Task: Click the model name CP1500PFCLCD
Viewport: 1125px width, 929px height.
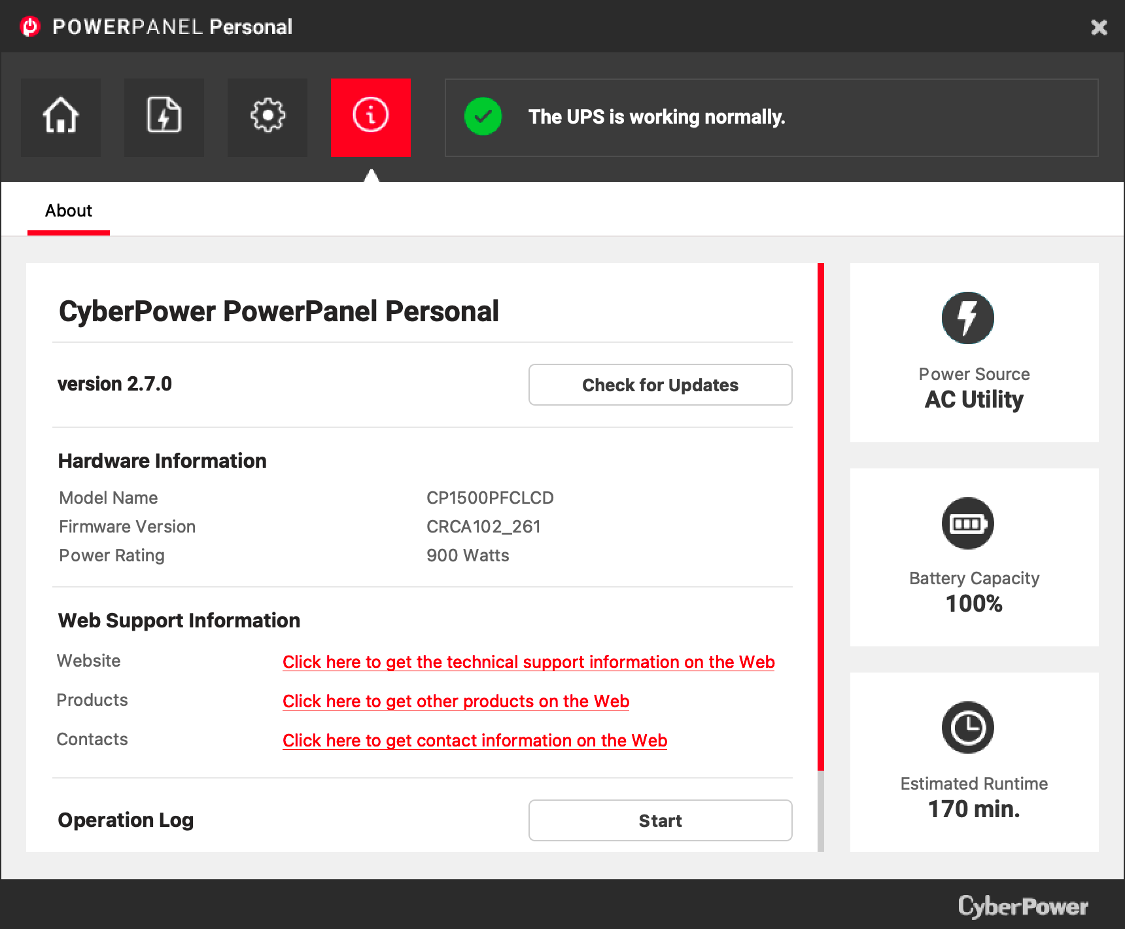Action: (x=490, y=498)
